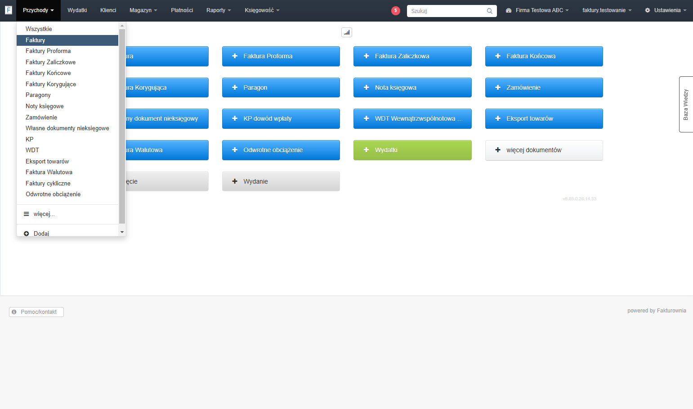The image size is (693, 409).
Task: Open the Firma Testowa ABC dropdown
Action: [x=537, y=10]
